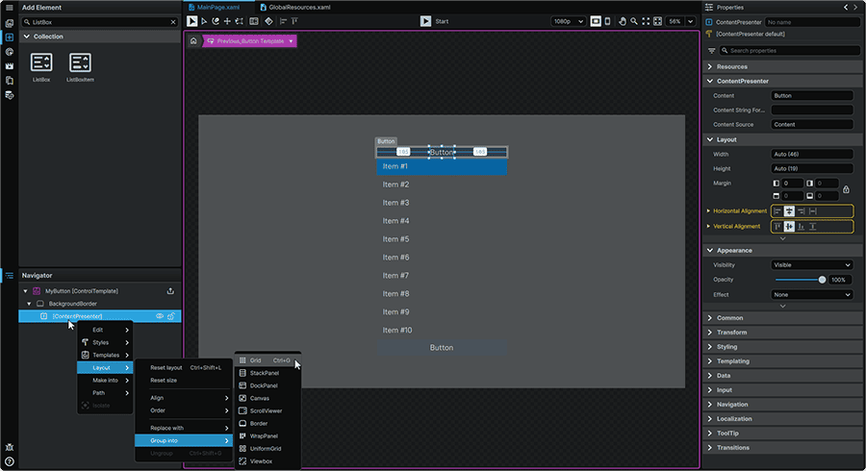Toggle ContentPresenter visibility eye icon
The height and width of the screenshot is (471, 866).
pos(159,316)
